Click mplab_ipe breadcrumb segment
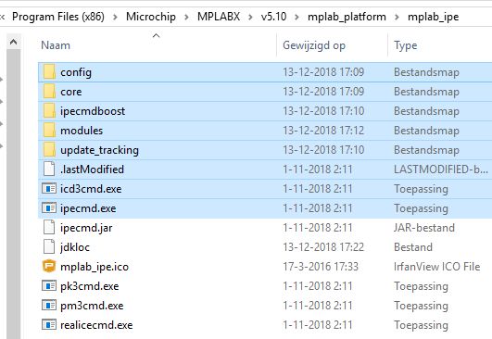The width and height of the screenshot is (492, 339). tap(433, 17)
